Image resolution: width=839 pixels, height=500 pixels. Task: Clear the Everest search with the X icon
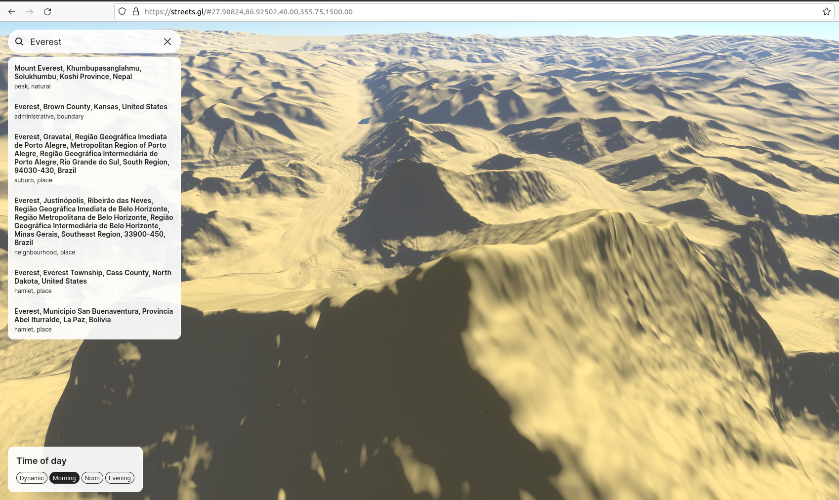(167, 42)
